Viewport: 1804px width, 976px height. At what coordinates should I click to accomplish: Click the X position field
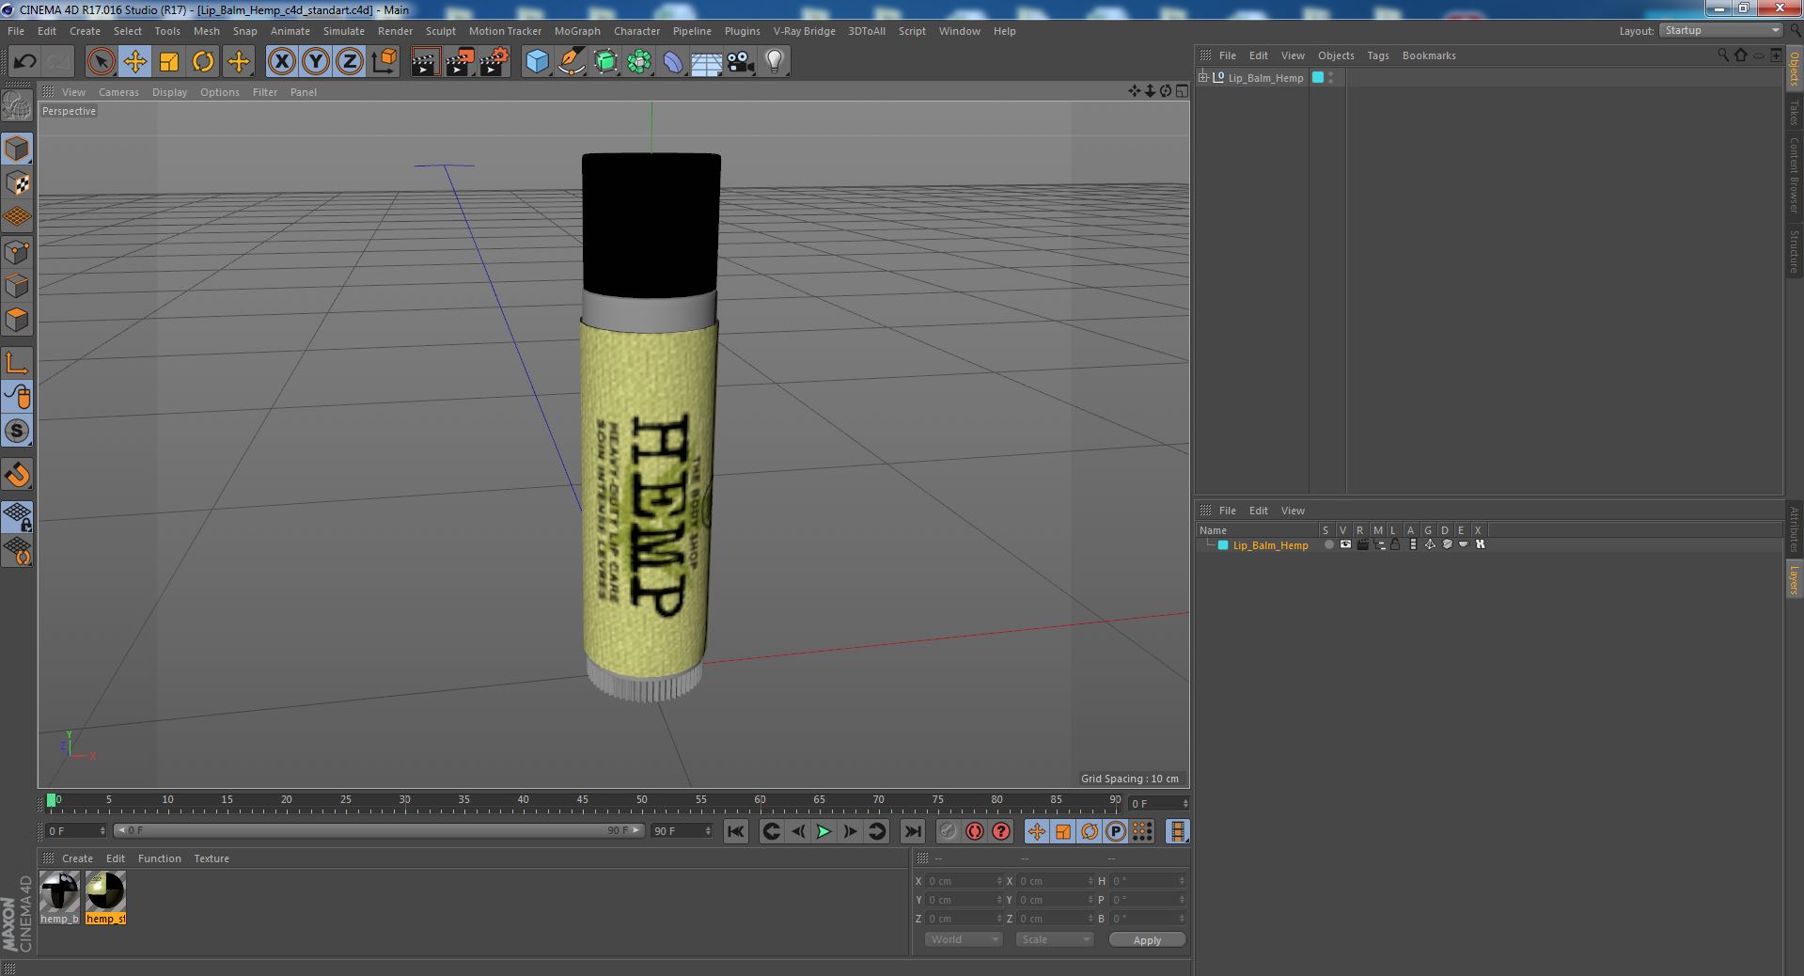963,881
